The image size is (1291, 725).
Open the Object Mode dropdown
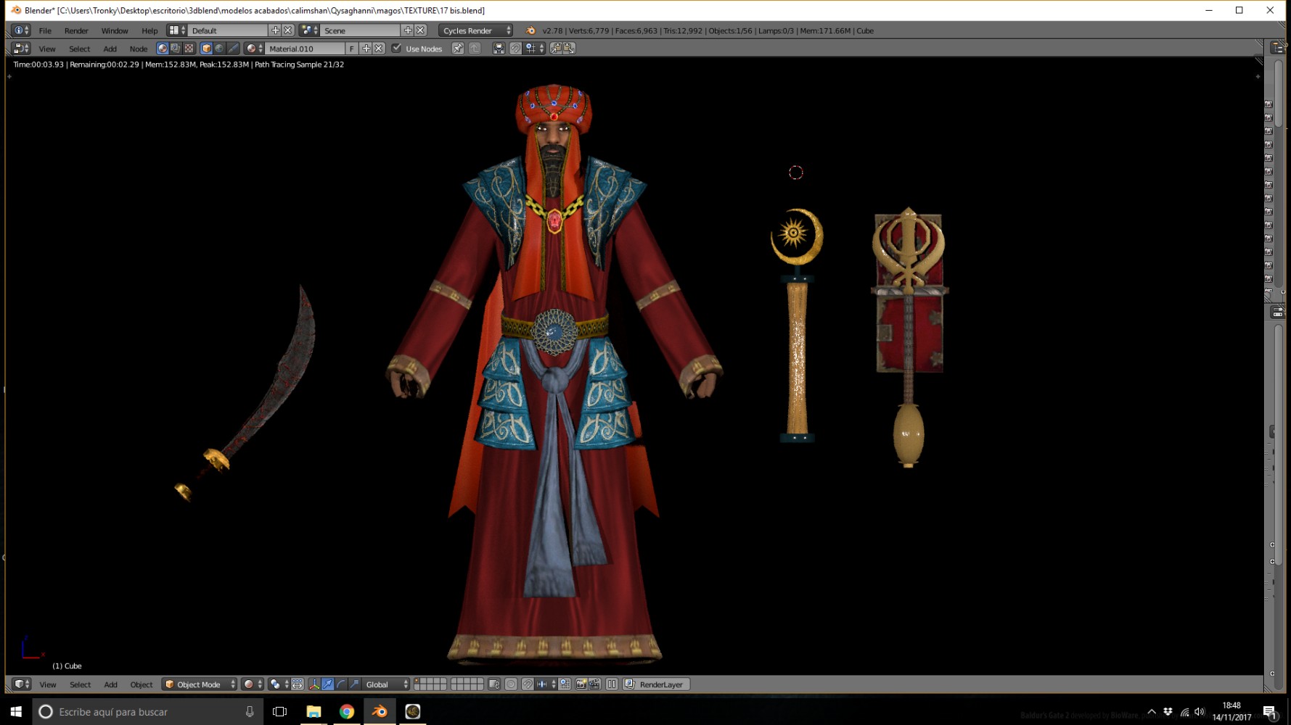(200, 684)
